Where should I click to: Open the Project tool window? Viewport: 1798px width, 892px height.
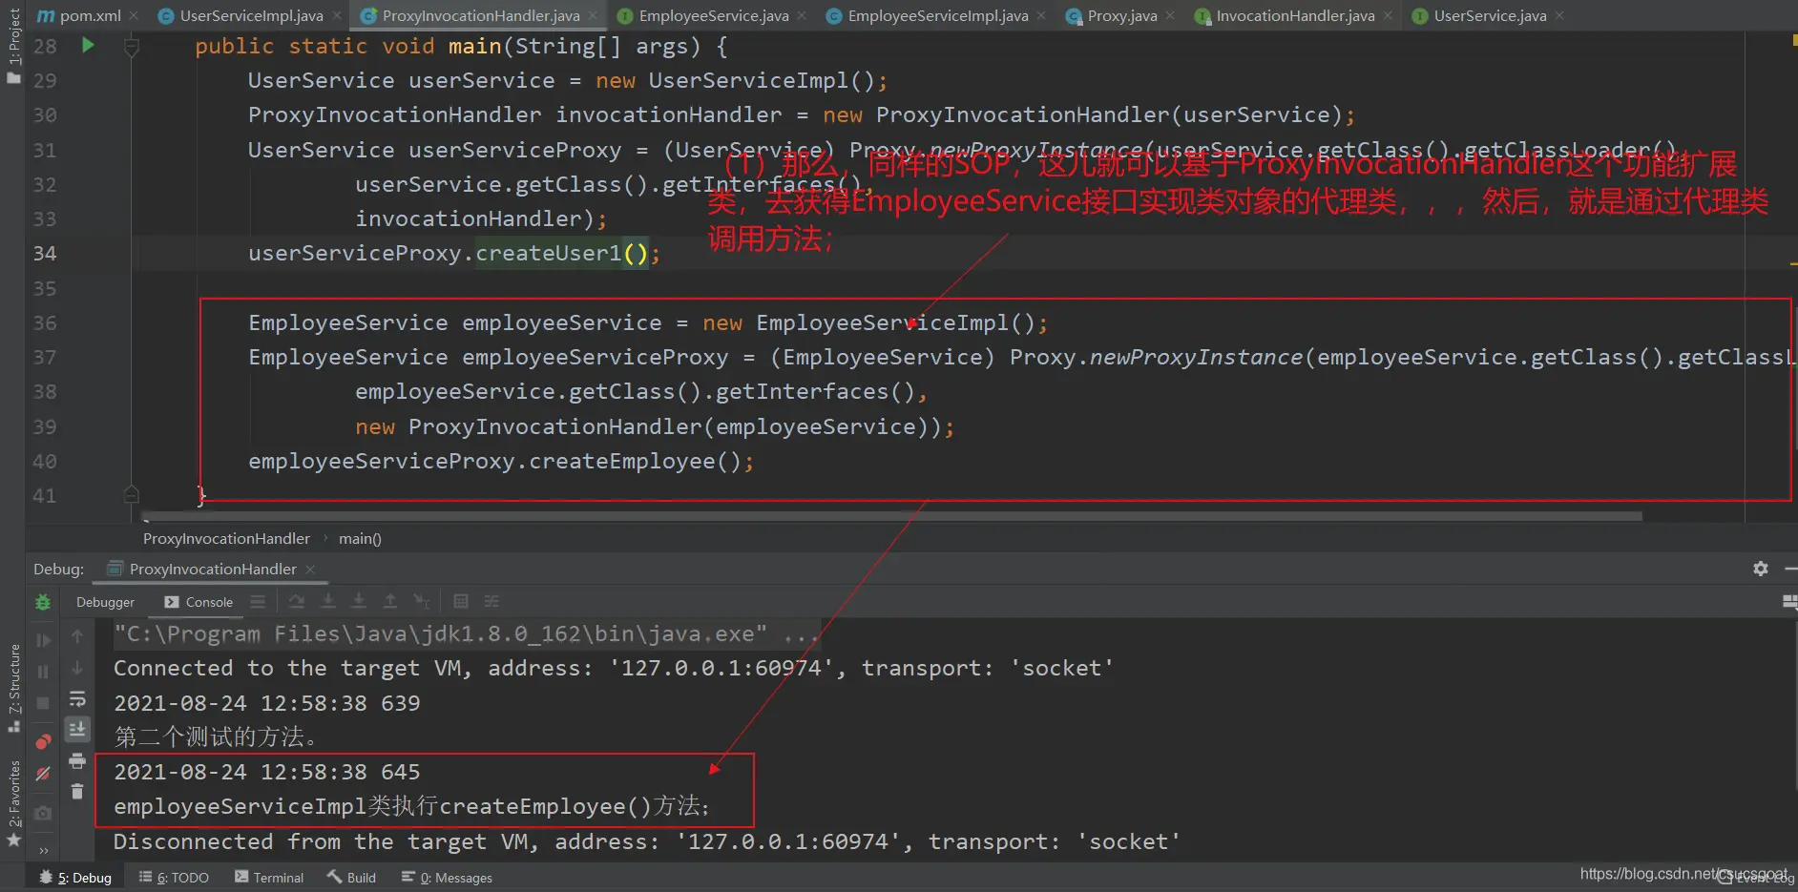tap(13, 46)
